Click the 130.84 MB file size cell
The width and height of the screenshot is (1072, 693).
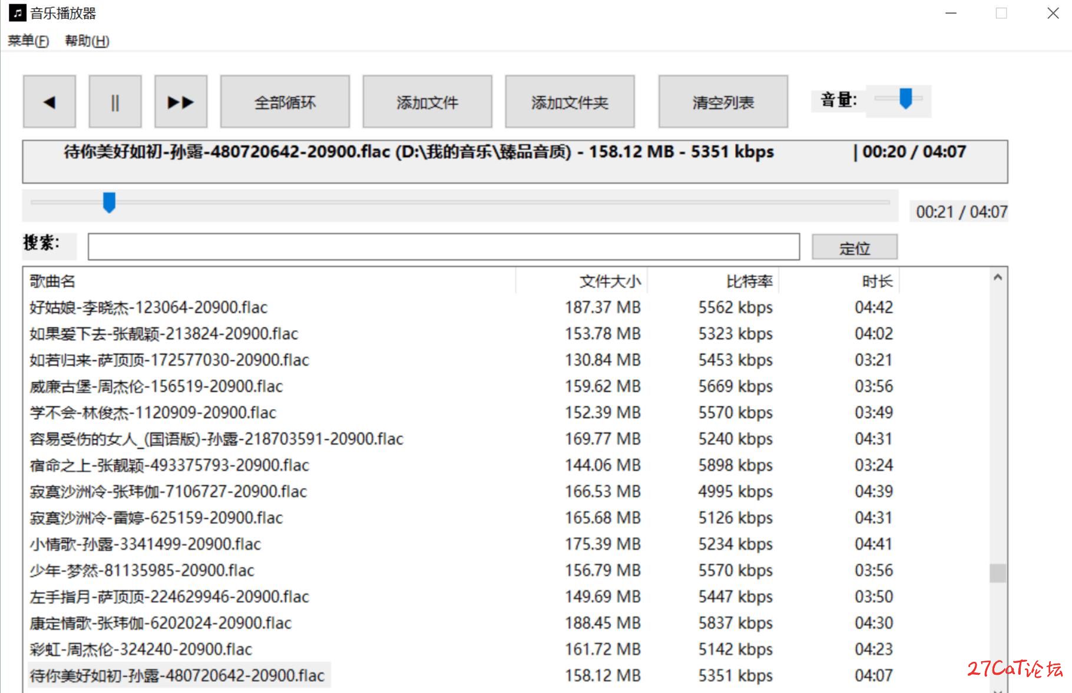[x=603, y=360]
